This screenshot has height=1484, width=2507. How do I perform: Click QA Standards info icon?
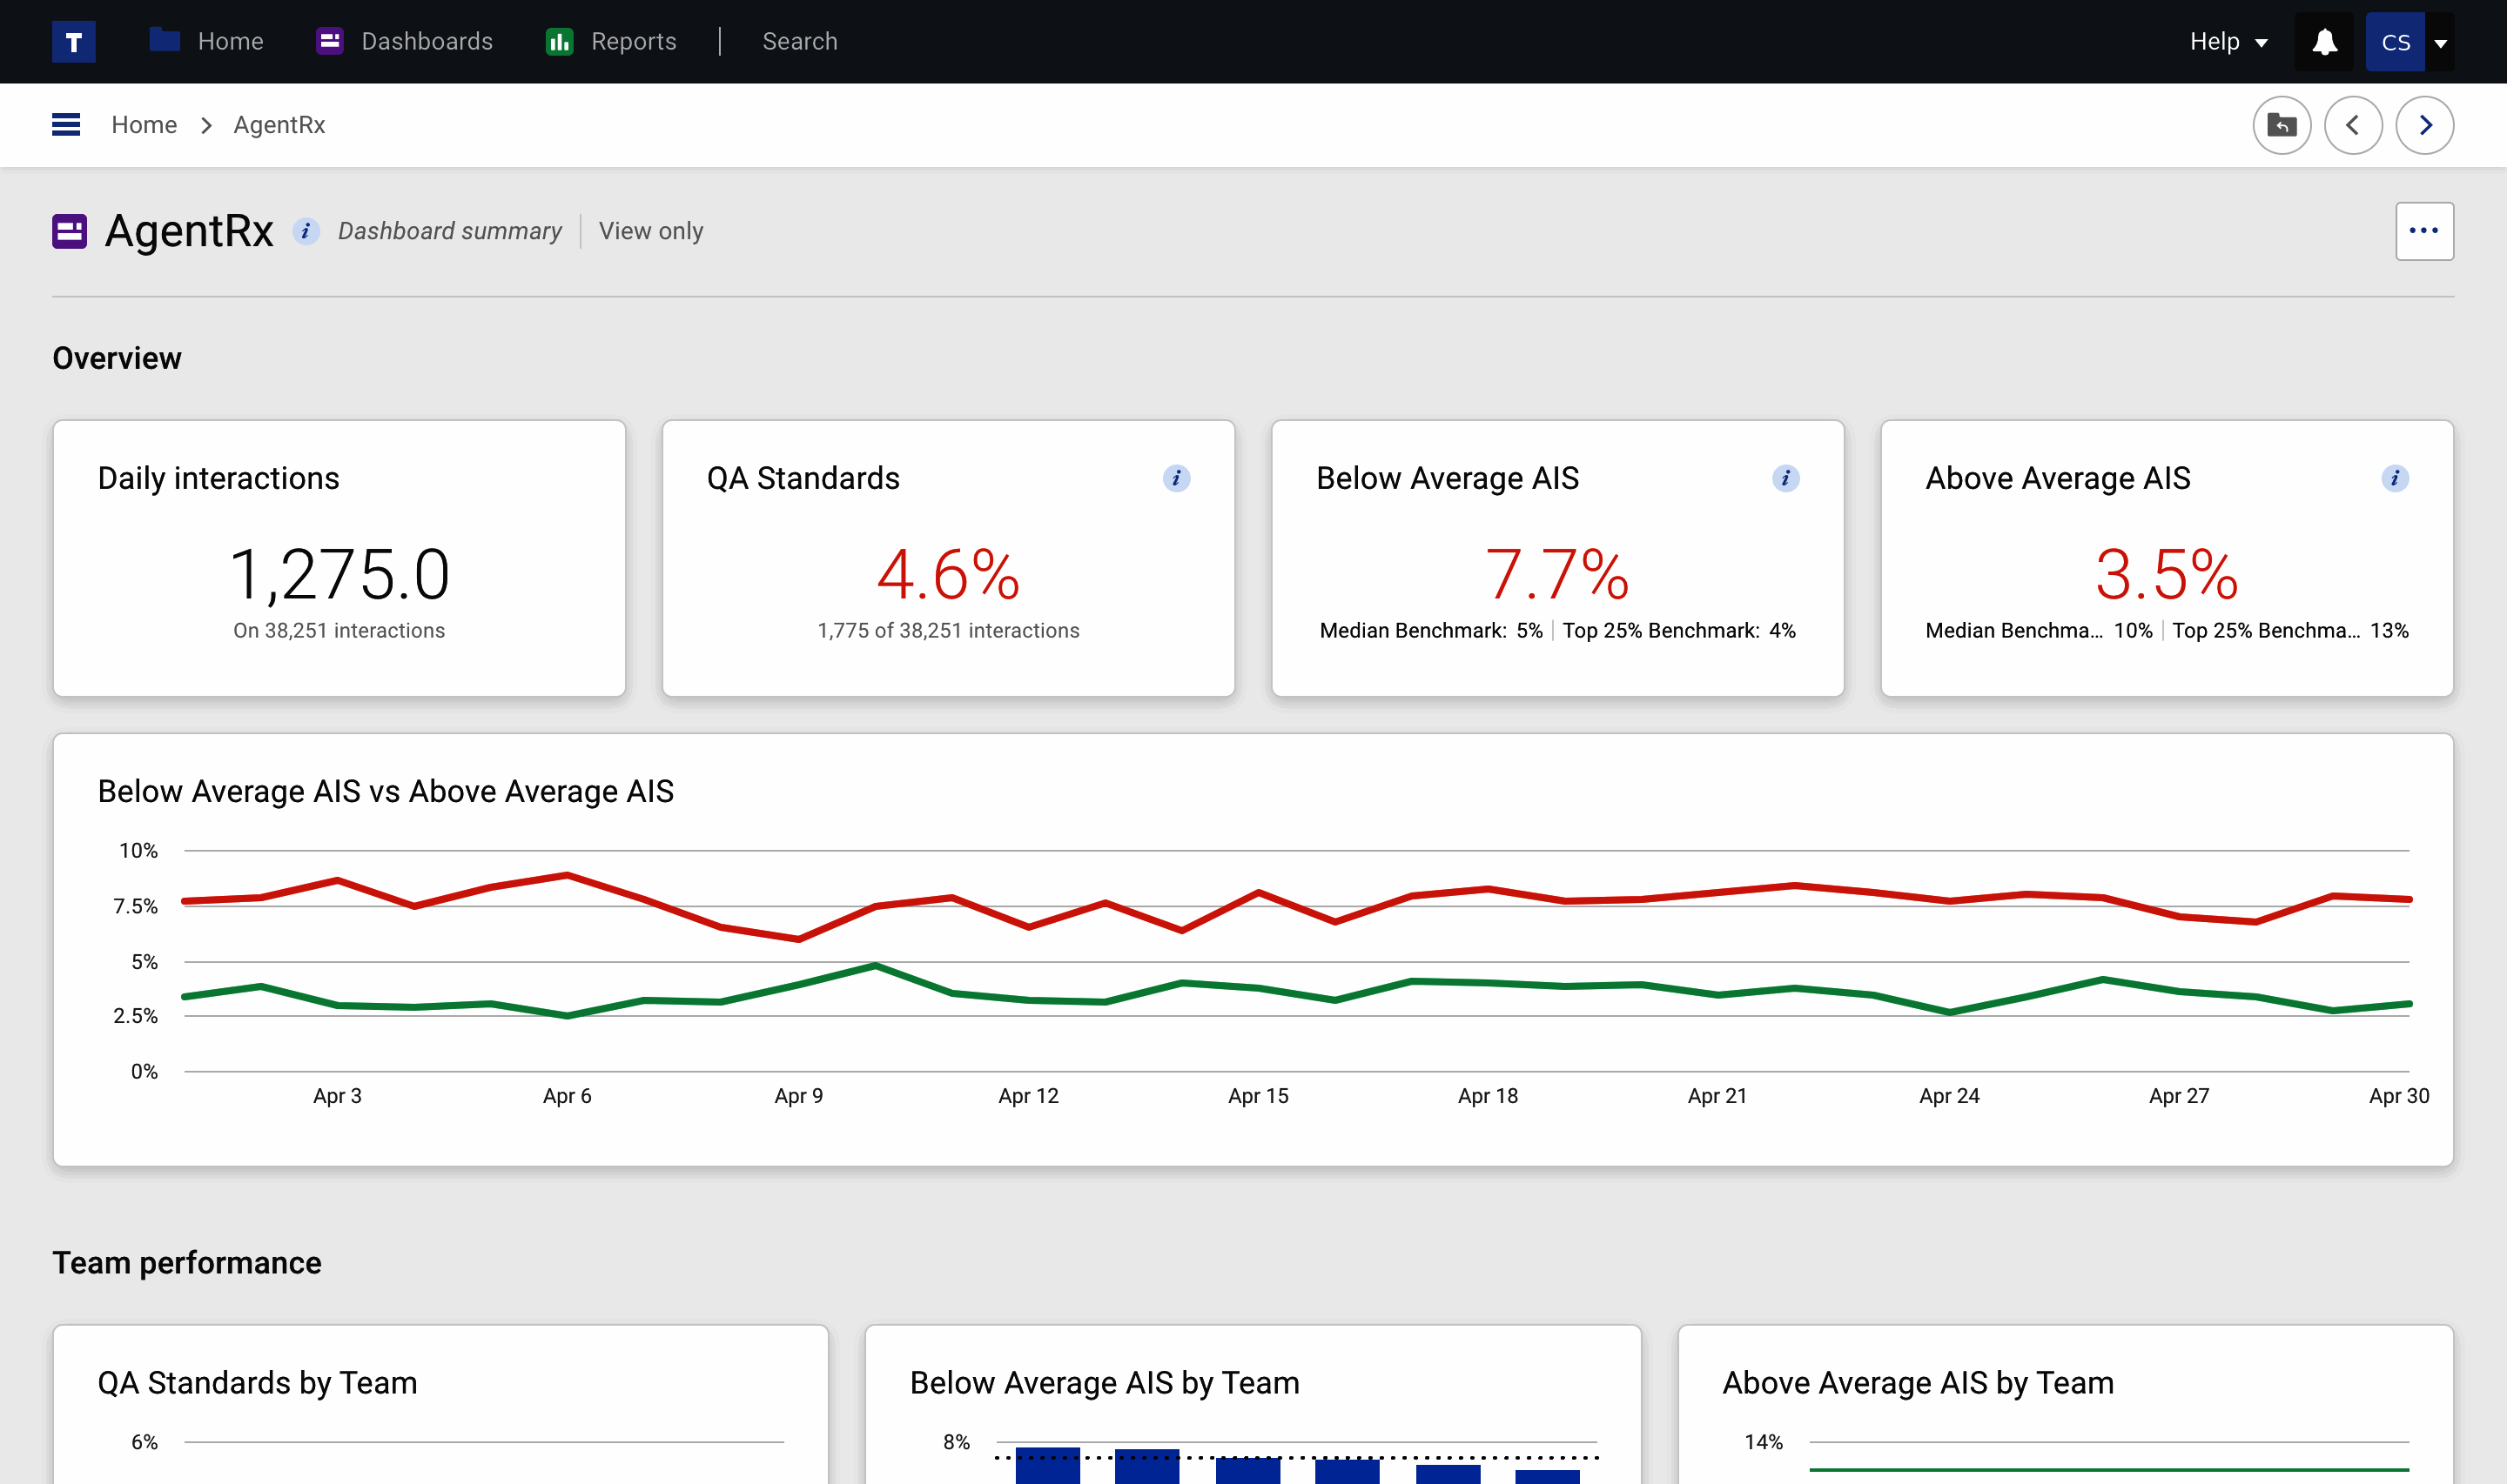point(1175,478)
